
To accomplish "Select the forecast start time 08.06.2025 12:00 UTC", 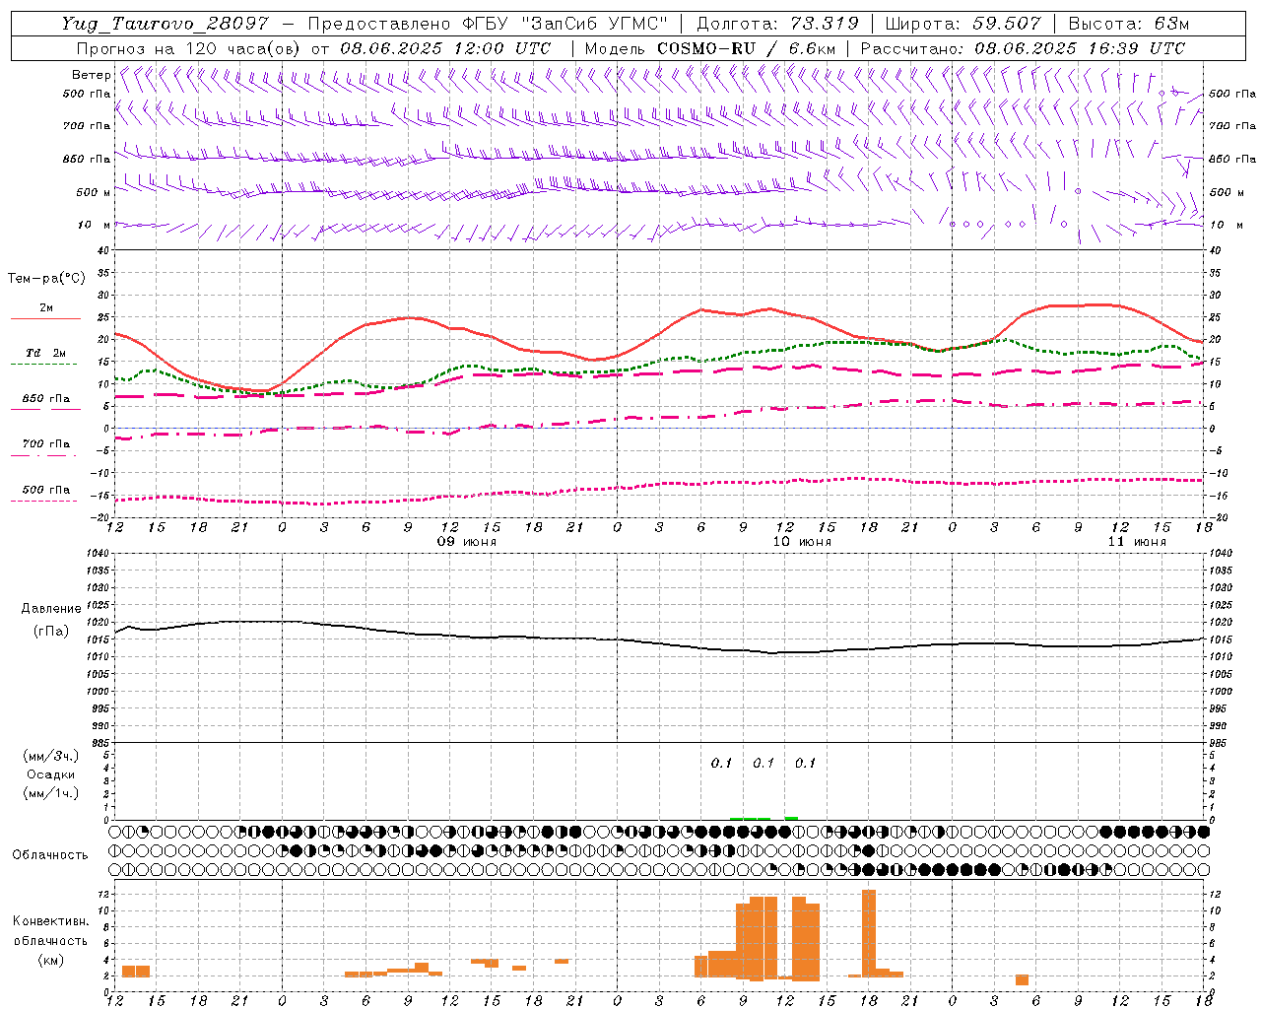I will tap(445, 48).
